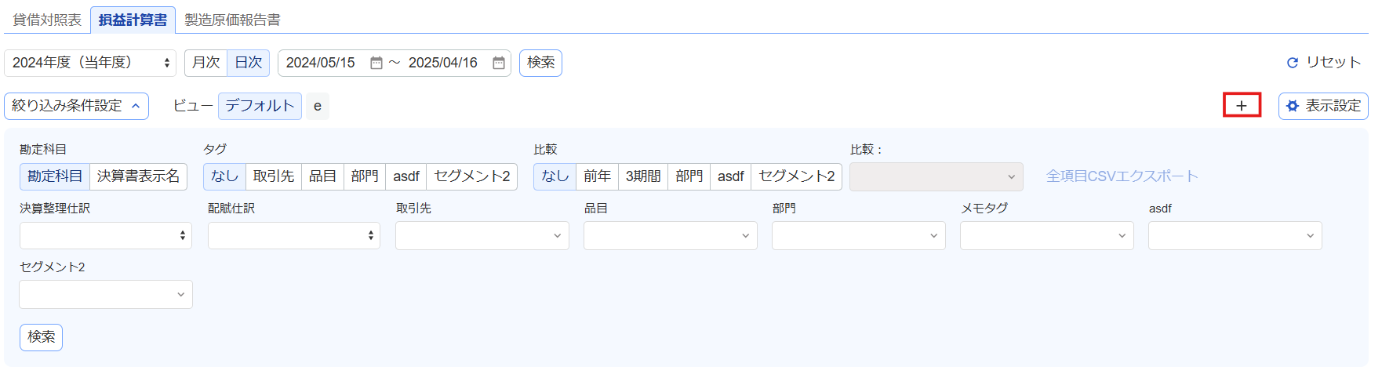Set tag option to asdf
The height and width of the screenshot is (374, 1382).
point(406,176)
